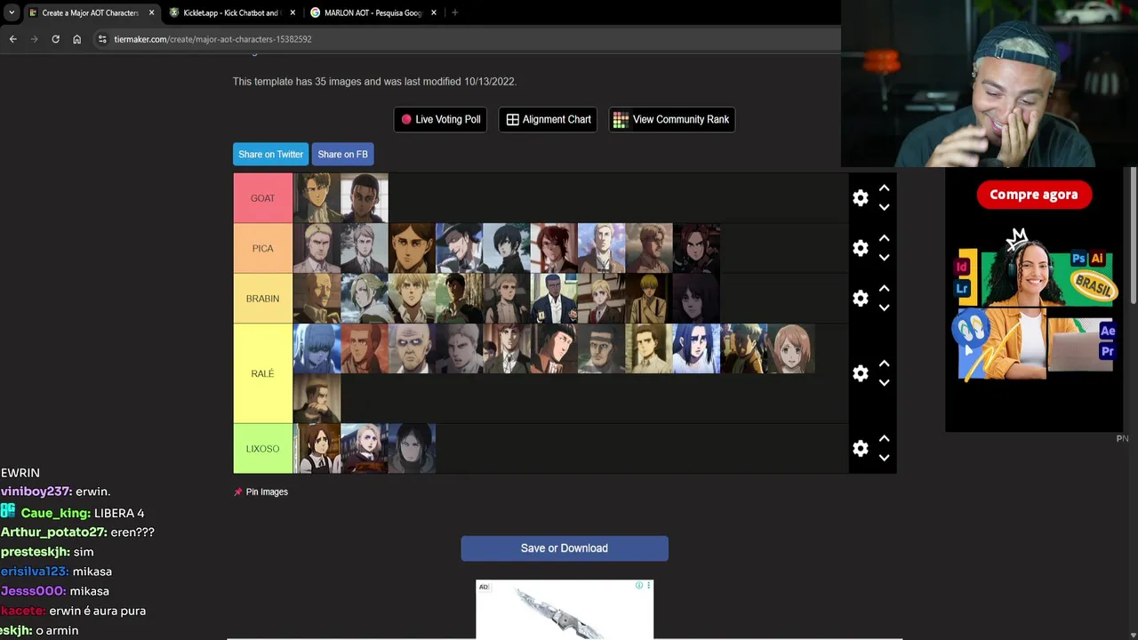Image resolution: width=1138 pixels, height=640 pixels.
Task: Move BRABIN tier up with arrow
Action: (x=884, y=289)
